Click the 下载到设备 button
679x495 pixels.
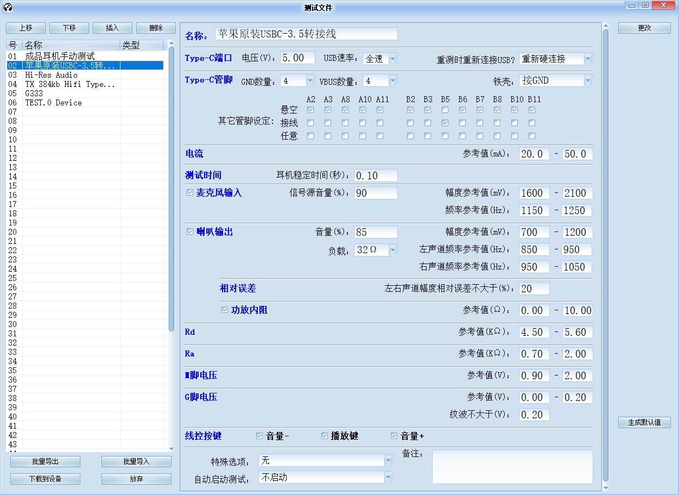[x=46, y=479]
